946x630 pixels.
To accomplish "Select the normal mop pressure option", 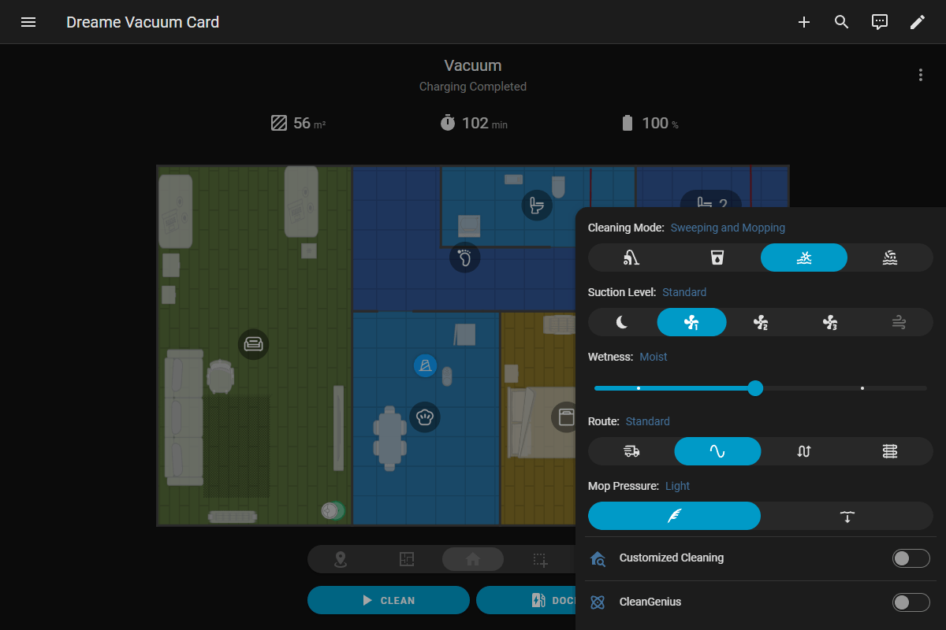I will pos(847,516).
